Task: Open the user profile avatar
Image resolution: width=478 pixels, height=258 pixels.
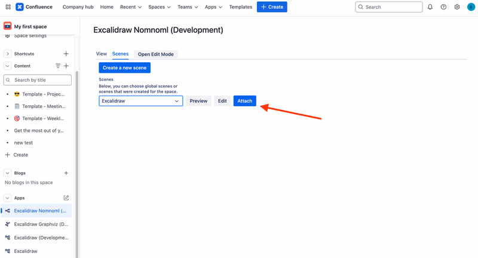Action: (x=471, y=7)
